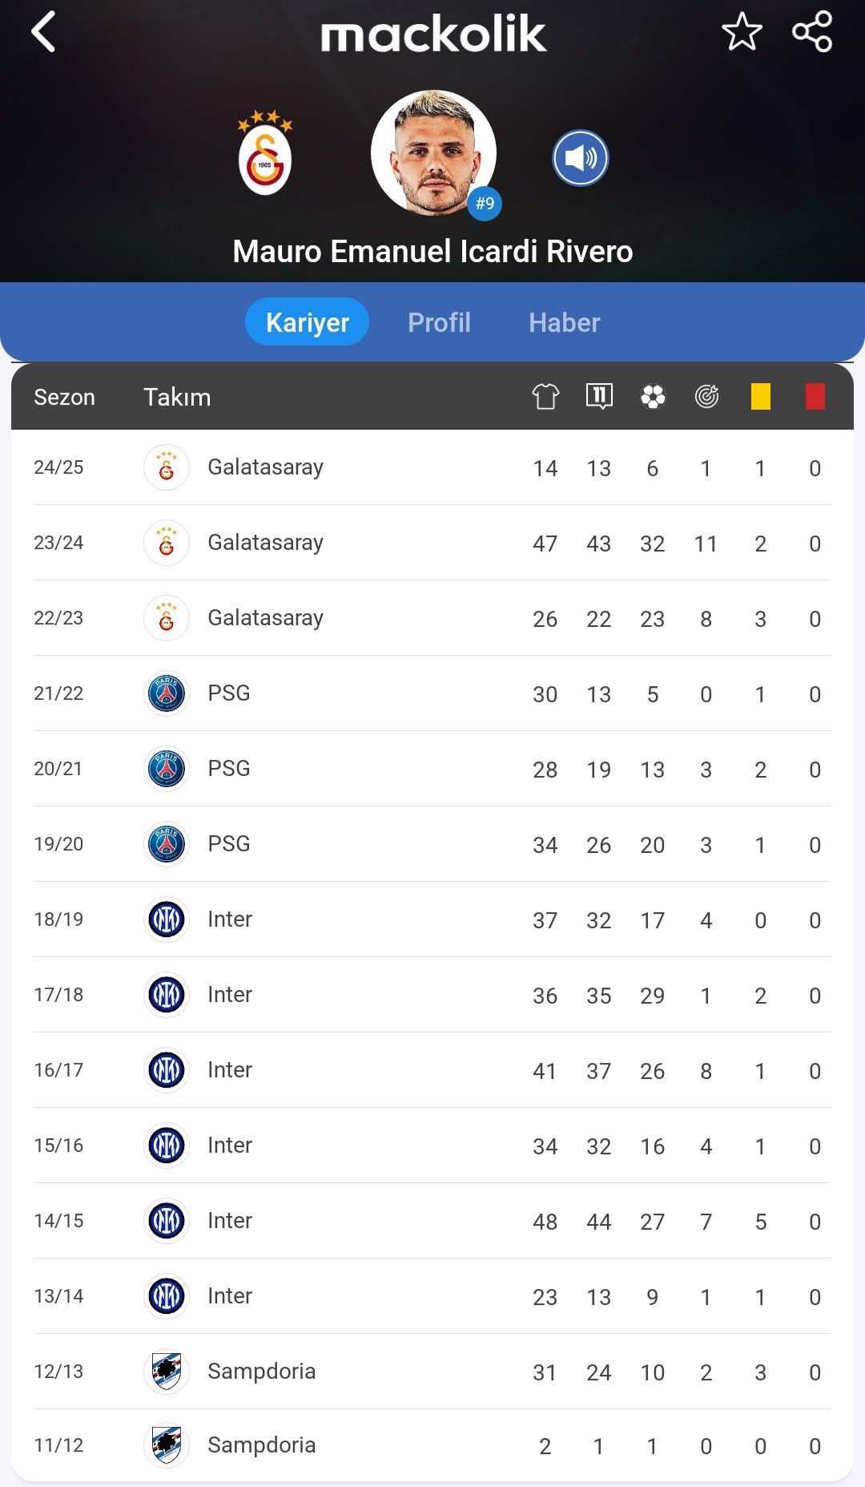Screen dimensions: 865x1487
Task: Play name pronunciation speaker icon
Action: pyautogui.click(x=581, y=158)
